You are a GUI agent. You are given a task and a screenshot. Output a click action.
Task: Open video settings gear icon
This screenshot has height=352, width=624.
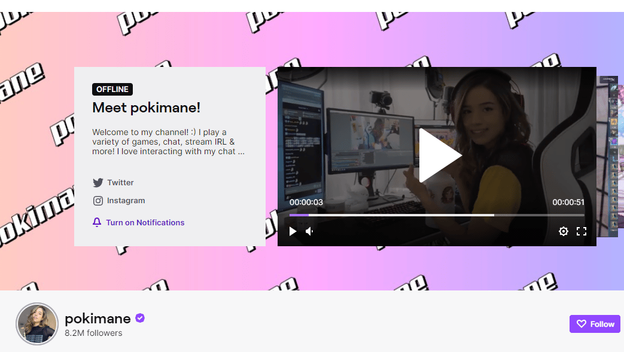coord(563,231)
